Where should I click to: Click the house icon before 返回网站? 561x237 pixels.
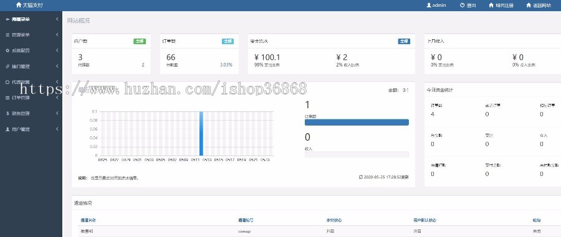tap(529, 6)
